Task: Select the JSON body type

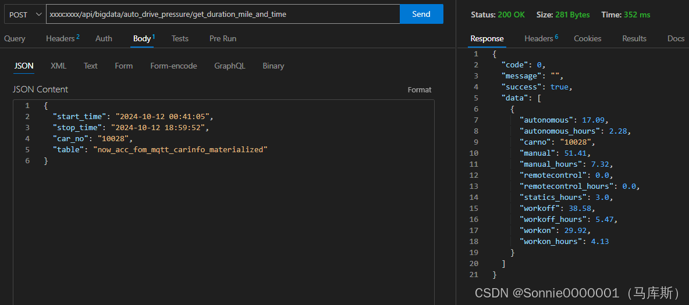Action: (24, 66)
